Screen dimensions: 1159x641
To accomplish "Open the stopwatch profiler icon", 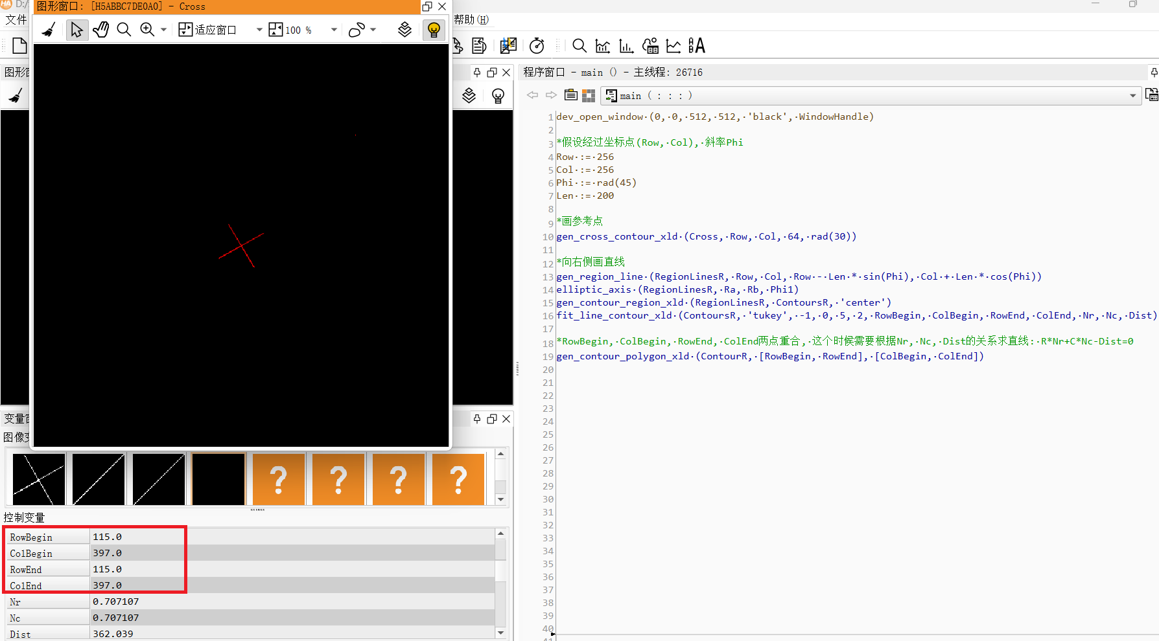I will [537, 46].
